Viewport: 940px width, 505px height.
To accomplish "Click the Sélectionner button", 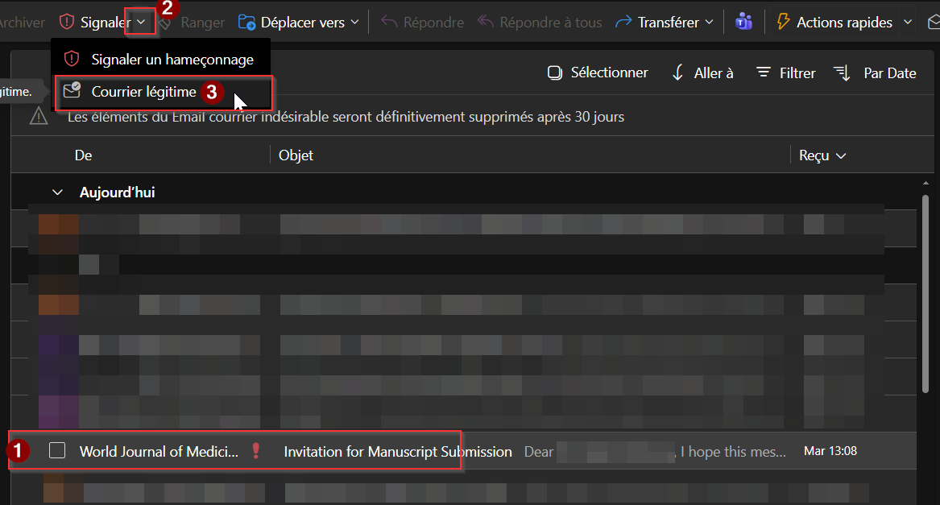I will pyautogui.click(x=598, y=72).
